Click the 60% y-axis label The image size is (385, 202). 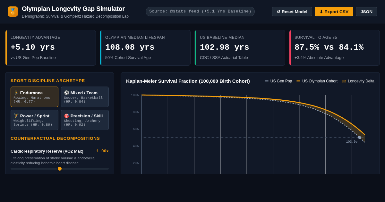(x=136, y=129)
